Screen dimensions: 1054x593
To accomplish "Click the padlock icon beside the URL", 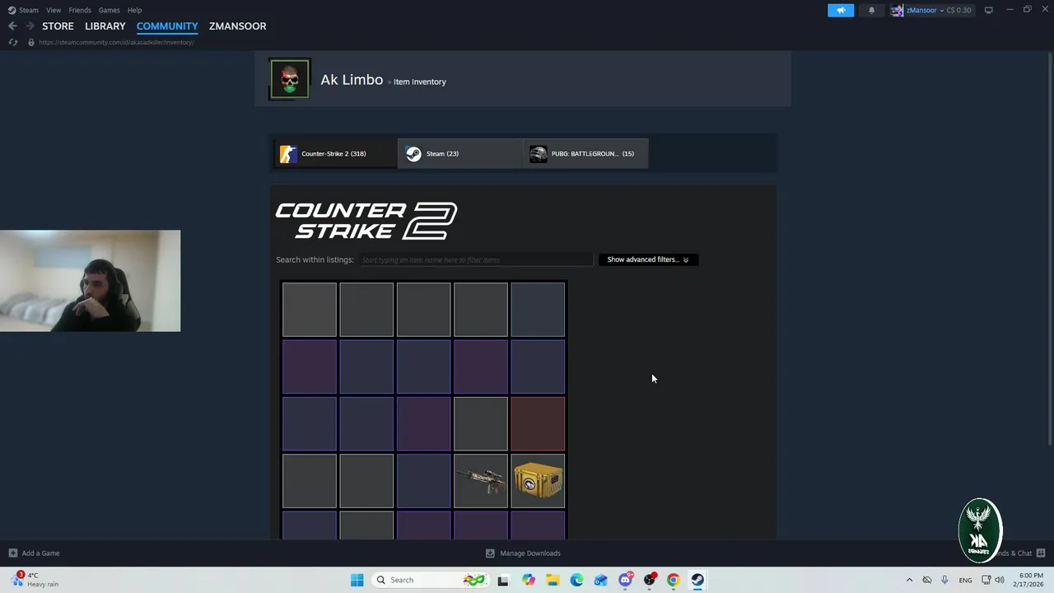I will [31, 42].
